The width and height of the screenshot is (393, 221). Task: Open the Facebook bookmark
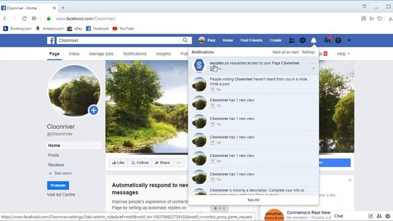(97, 29)
